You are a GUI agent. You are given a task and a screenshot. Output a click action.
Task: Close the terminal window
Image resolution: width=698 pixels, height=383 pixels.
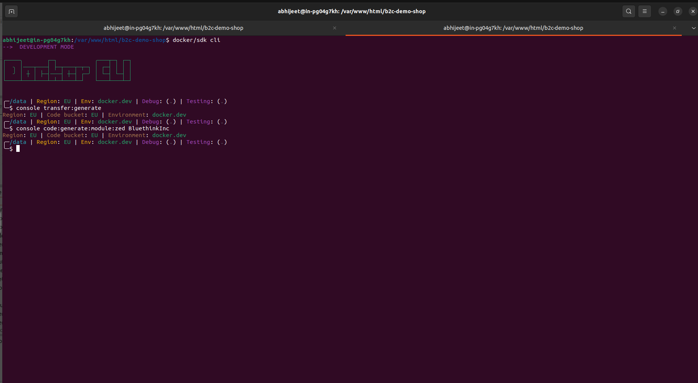coord(693,11)
